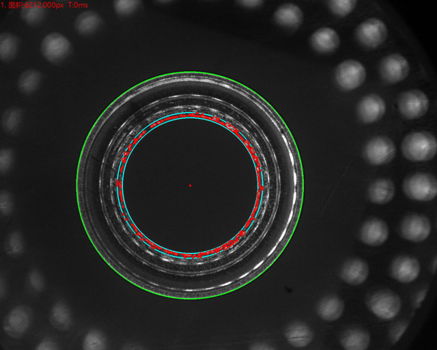Click black speck below-right of green circle
The image size is (437, 350).
click(x=289, y=290)
